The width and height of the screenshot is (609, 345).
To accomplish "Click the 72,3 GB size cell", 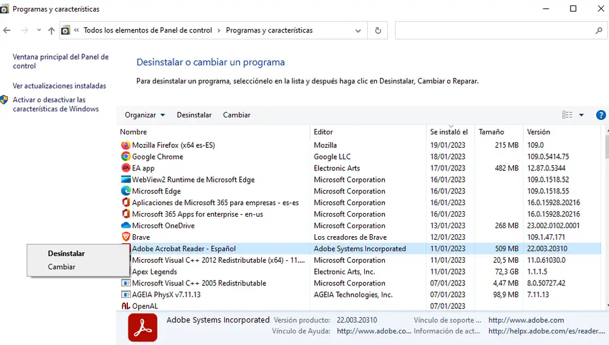I will pos(505,271).
